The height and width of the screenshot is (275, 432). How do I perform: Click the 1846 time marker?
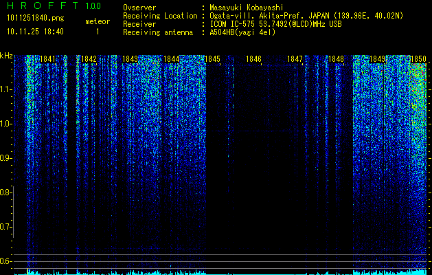(x=253, y=59)
